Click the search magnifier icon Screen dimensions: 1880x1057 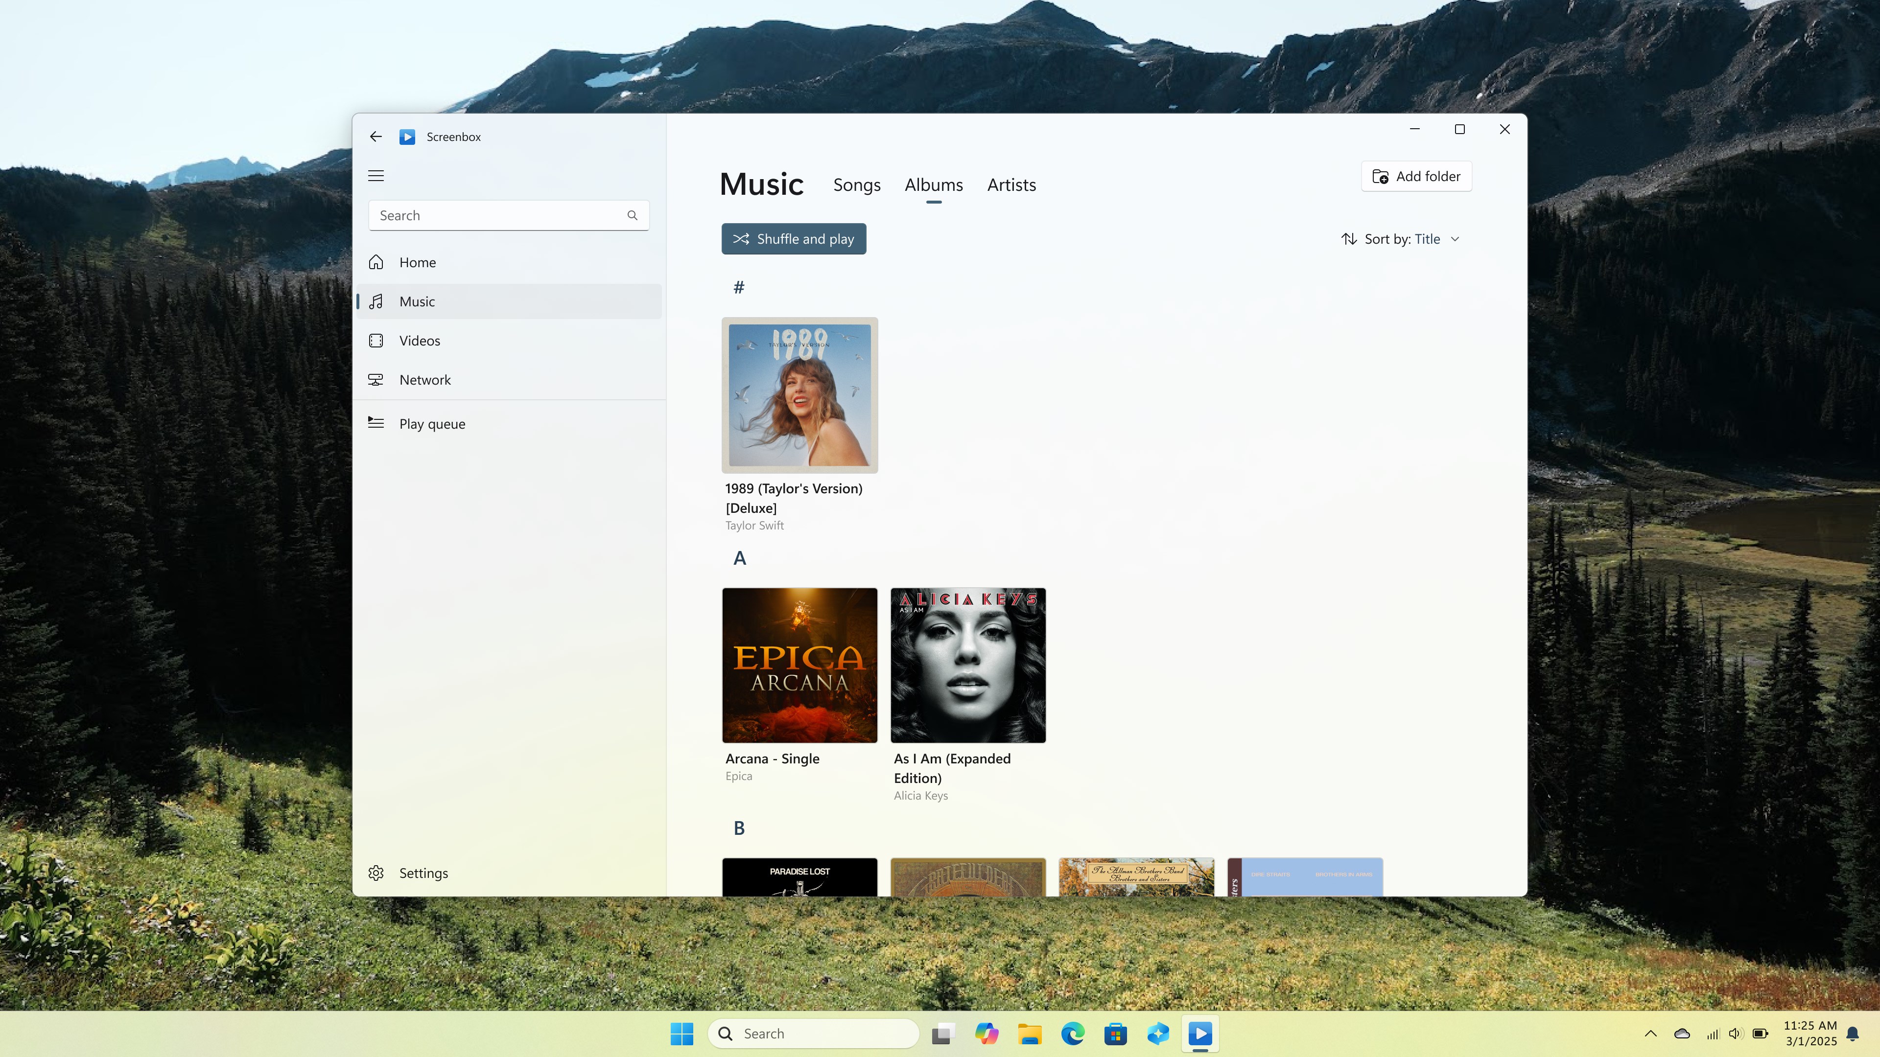coord(632,215)
